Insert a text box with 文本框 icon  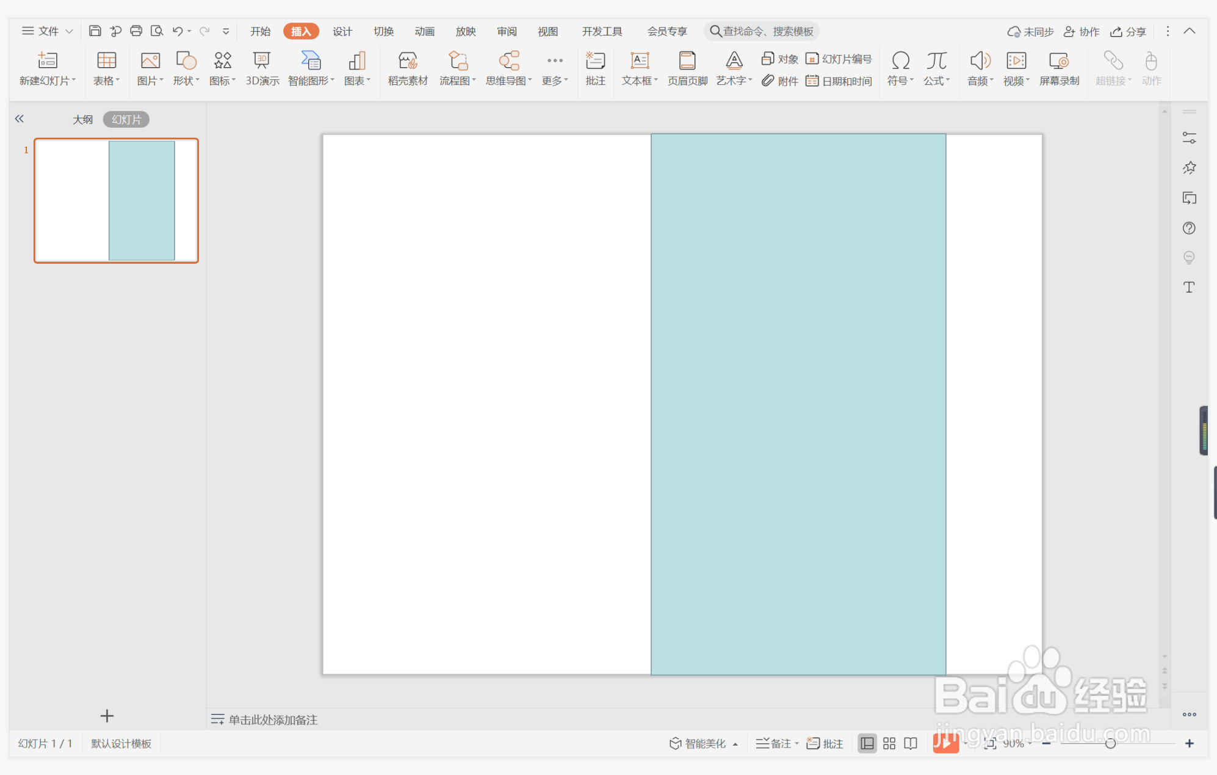pos(639,61)
